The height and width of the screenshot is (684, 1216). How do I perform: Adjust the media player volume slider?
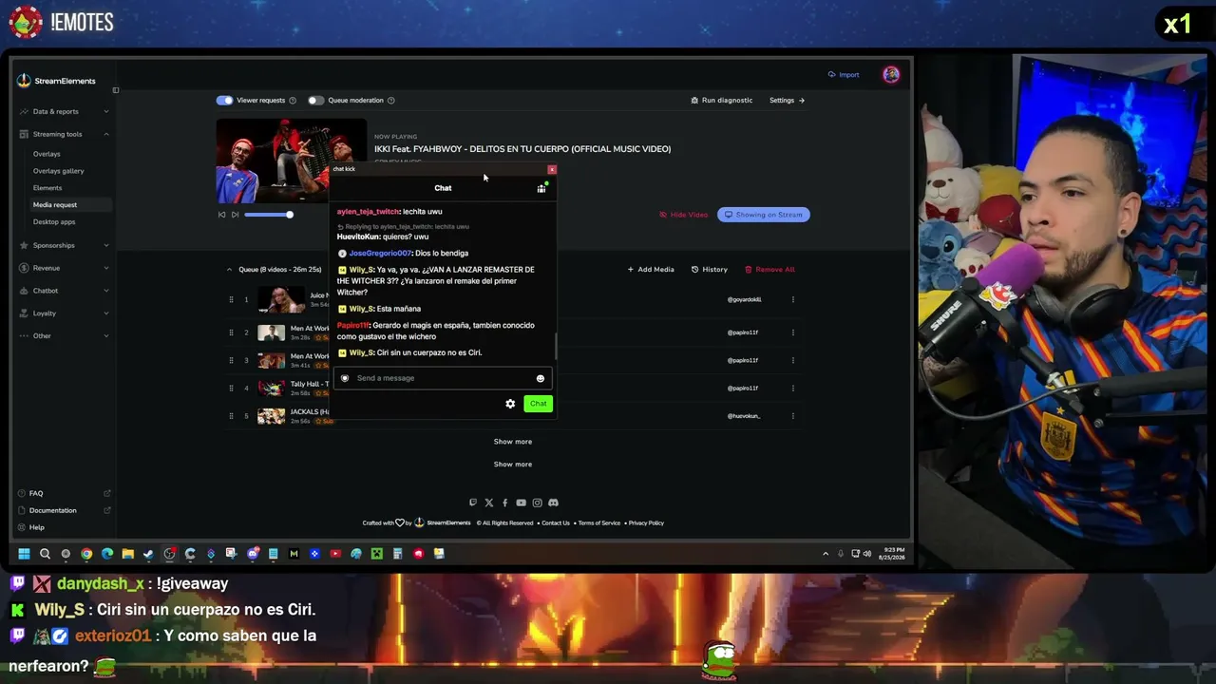tap(269, 215)
